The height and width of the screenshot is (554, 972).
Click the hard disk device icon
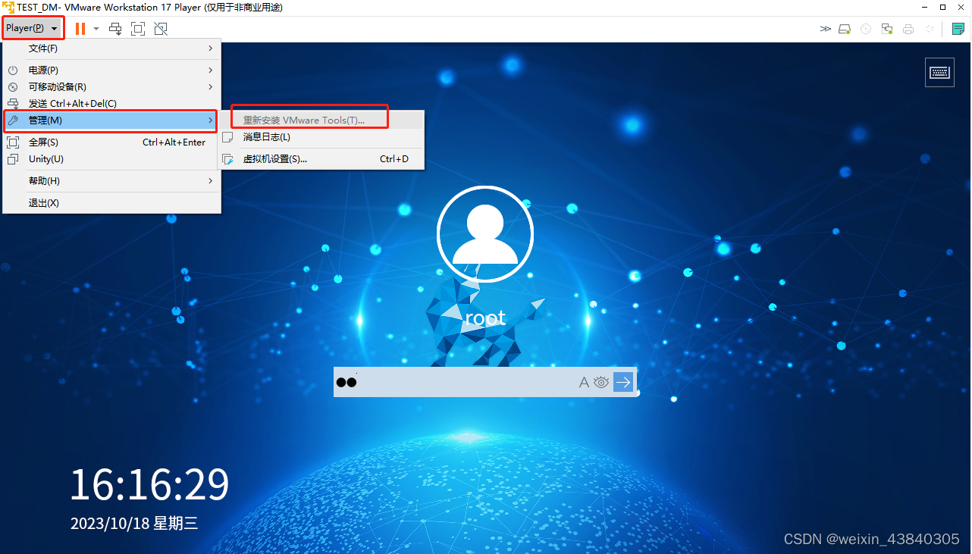tap(845, 29)
